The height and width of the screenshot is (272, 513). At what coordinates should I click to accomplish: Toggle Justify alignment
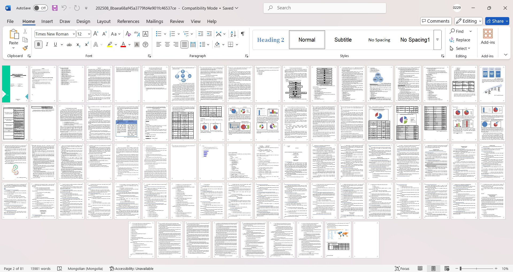[184, 45]
